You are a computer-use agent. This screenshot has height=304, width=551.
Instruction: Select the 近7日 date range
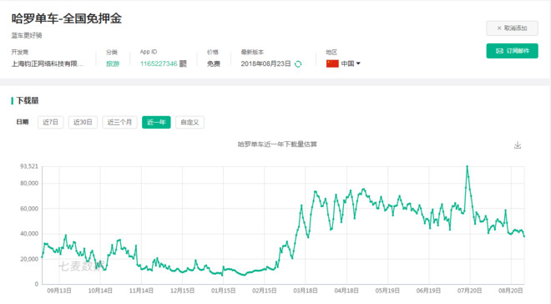point(51,122)
